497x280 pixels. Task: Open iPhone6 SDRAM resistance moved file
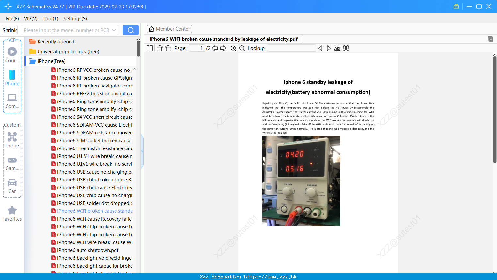coord(92,133)
